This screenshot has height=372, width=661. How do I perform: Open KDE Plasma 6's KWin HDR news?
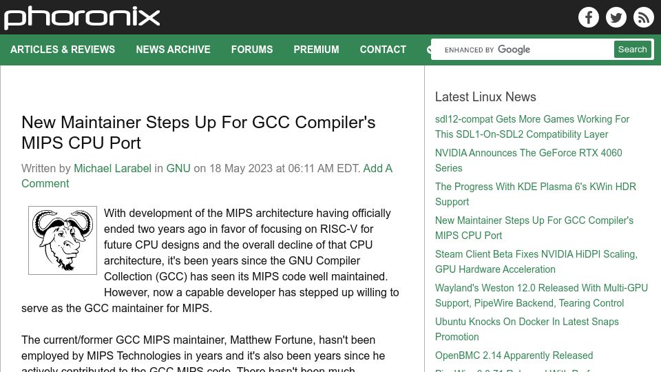(536, 194)
